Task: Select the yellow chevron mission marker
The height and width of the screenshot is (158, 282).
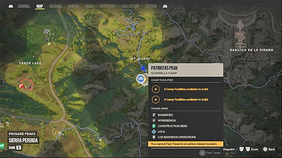Action: click(x=146, y=79)
